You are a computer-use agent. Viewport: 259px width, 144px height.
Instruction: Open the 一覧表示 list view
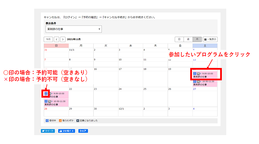(x=210, y=39)
